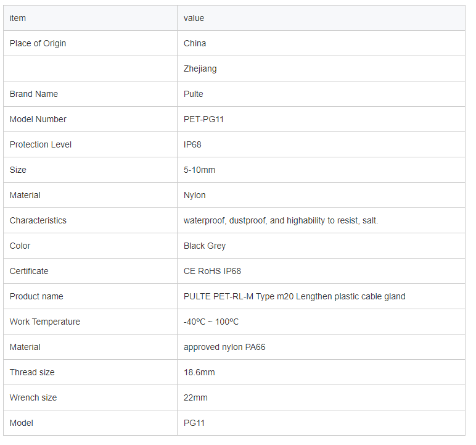Click the 'value' column header
This screenshot has height=445, width=476.
click(321, 18)
